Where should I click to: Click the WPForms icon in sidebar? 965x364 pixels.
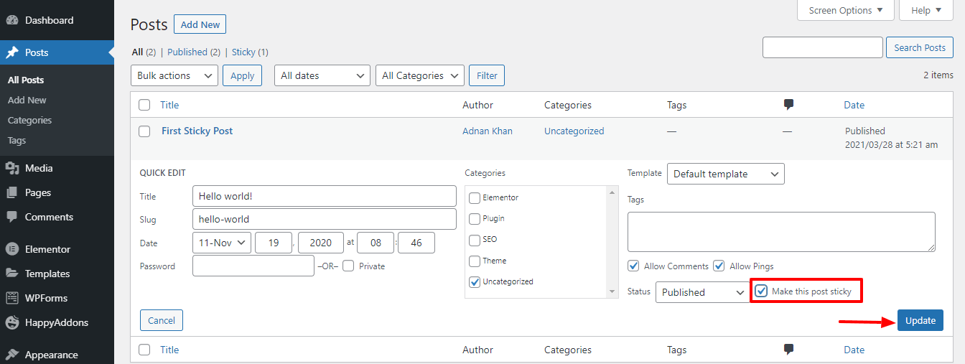[12, 298]
